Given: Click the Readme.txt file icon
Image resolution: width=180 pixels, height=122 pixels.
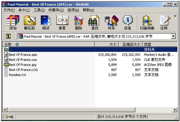Looking at the screenshot, I should pos(6,75).
